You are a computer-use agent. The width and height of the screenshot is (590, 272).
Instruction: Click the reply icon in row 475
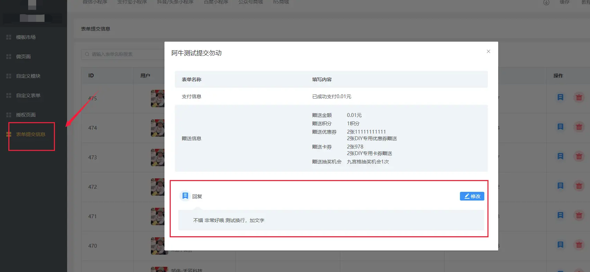560,97
